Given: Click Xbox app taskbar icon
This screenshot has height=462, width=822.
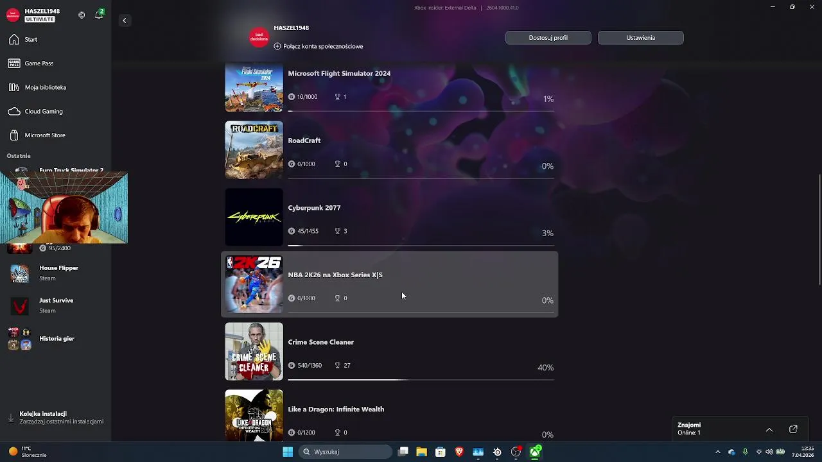Looking at the screenshot, I should (x=534, y=452).
